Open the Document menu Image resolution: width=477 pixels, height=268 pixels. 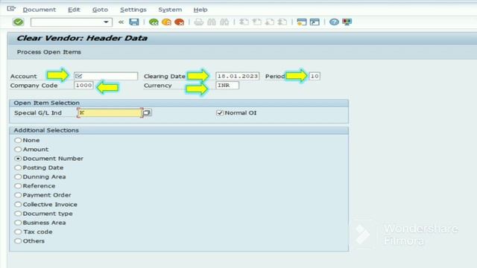tap(40, 10)
